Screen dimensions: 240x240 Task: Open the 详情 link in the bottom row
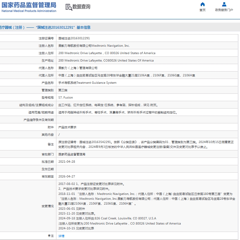tap(62, 236)
